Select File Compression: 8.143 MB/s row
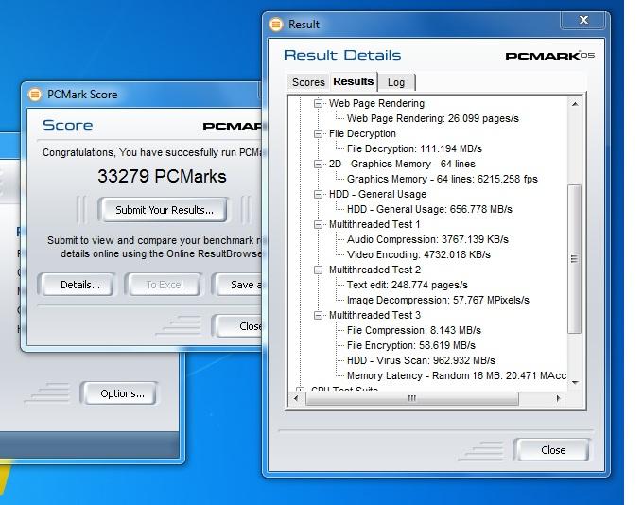 414,331
